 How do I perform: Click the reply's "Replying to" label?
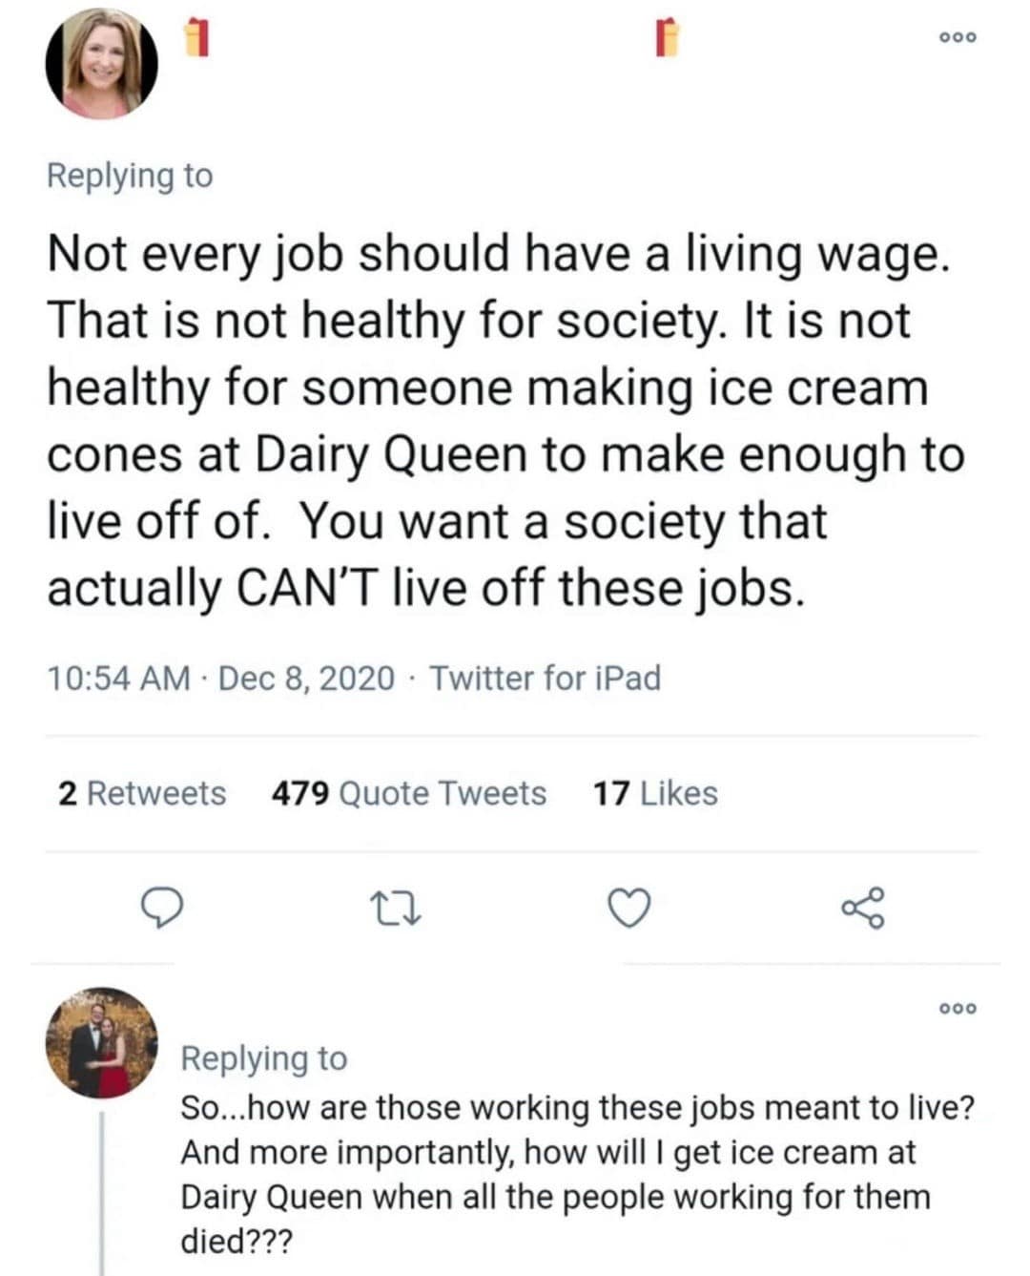point(264,1058)
